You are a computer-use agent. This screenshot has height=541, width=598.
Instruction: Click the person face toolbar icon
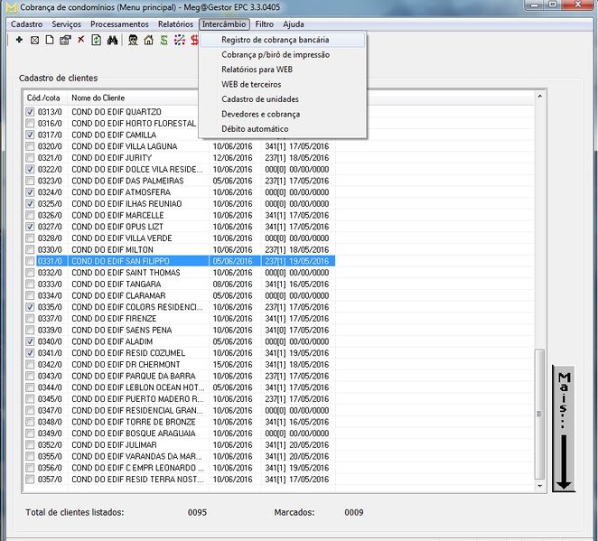tap(133, 41)
